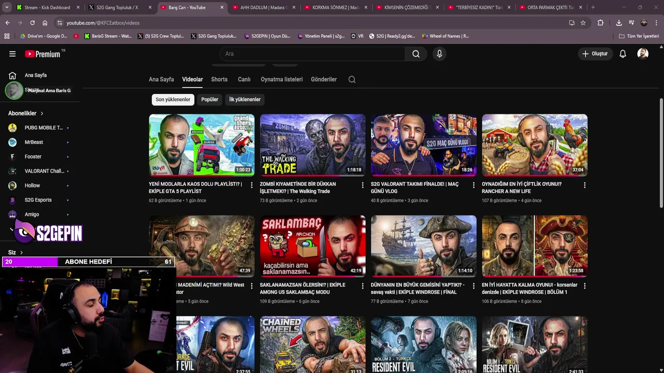Open the options menu for OYNADIĞIM EN İYİ ÇİFTLİK video
The width and height of the screenshot is (664, 373).
click(x=585, y=185)
